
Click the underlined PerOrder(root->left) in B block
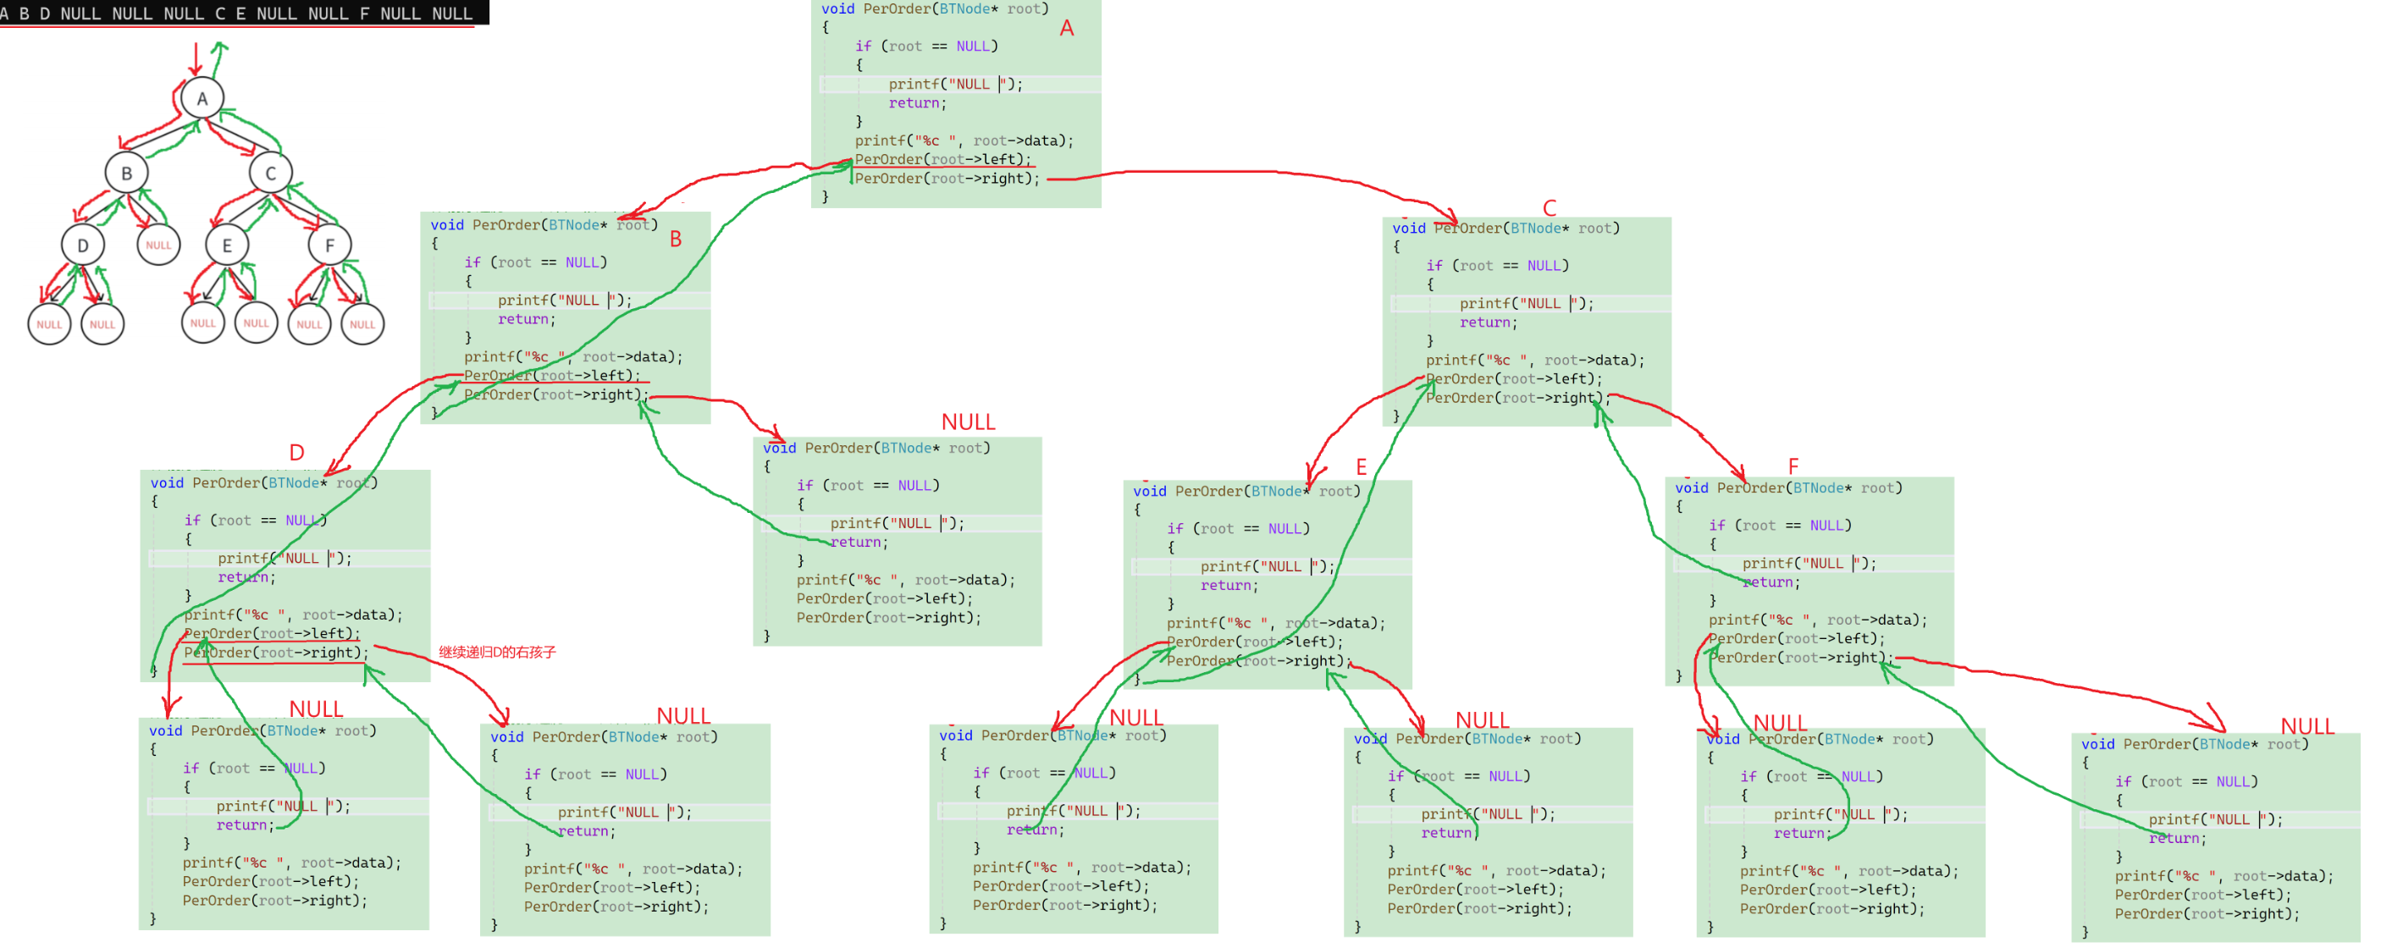point(552,376)
